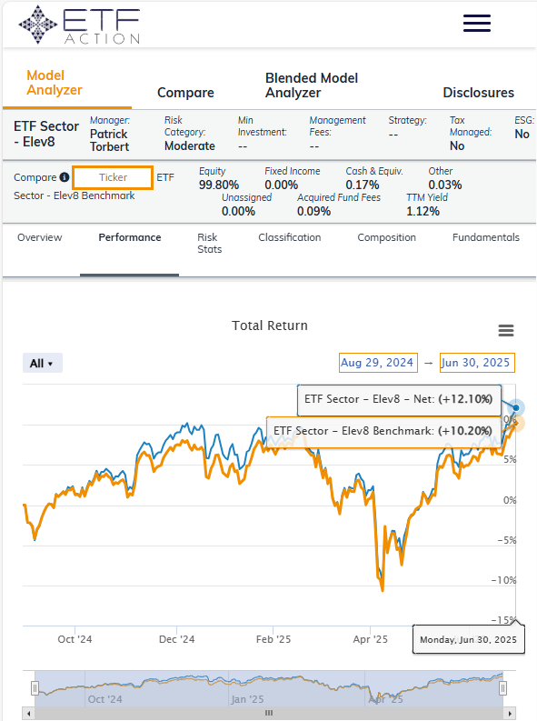Open the Composition sub-tab
Viewport: 537px width, 721px height.
[386, 237]
